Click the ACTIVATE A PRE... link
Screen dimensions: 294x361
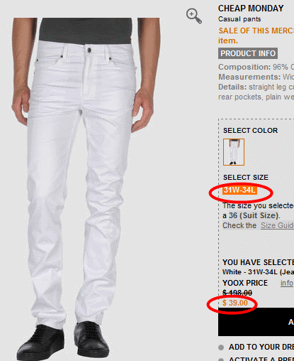pos(261,359)
